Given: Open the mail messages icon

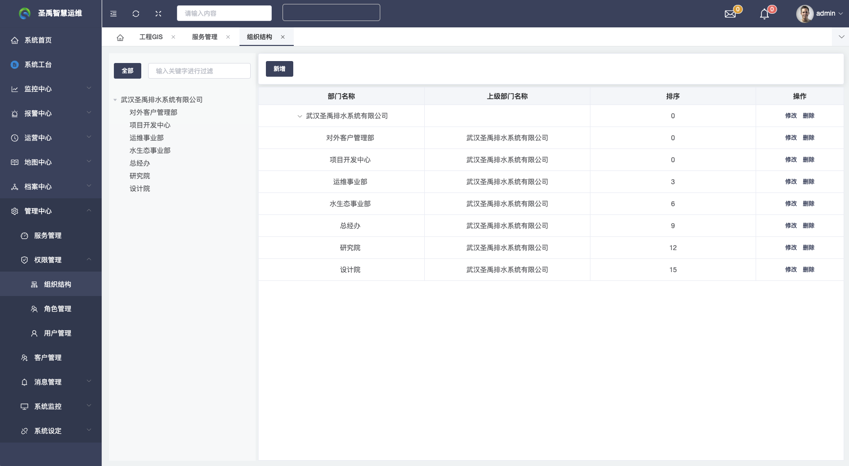Looking at the screenshot, I should (730, 14).
